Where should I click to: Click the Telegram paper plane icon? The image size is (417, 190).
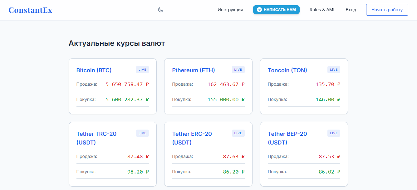point(259,10)
